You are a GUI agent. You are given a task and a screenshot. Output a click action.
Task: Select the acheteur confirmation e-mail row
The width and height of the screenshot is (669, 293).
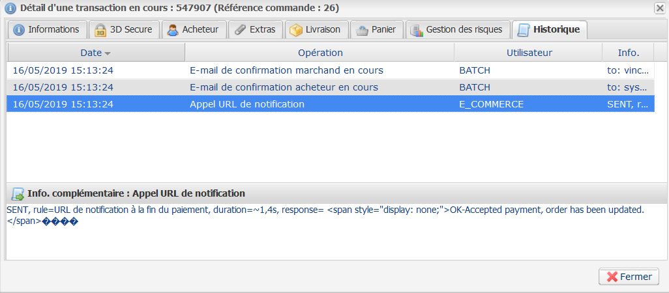coord(283,87)
